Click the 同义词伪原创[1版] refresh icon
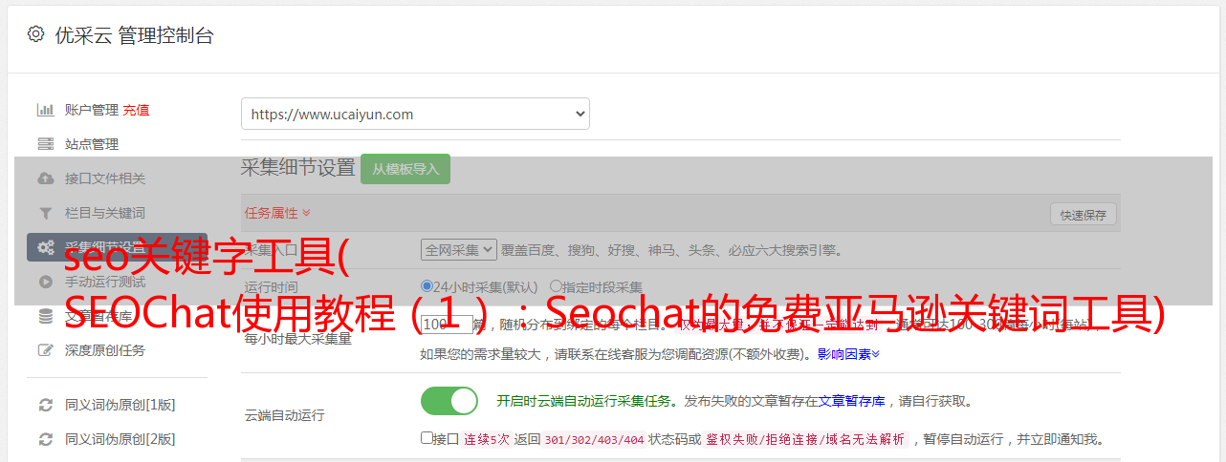1226x462 pixels. pos(45,405)
